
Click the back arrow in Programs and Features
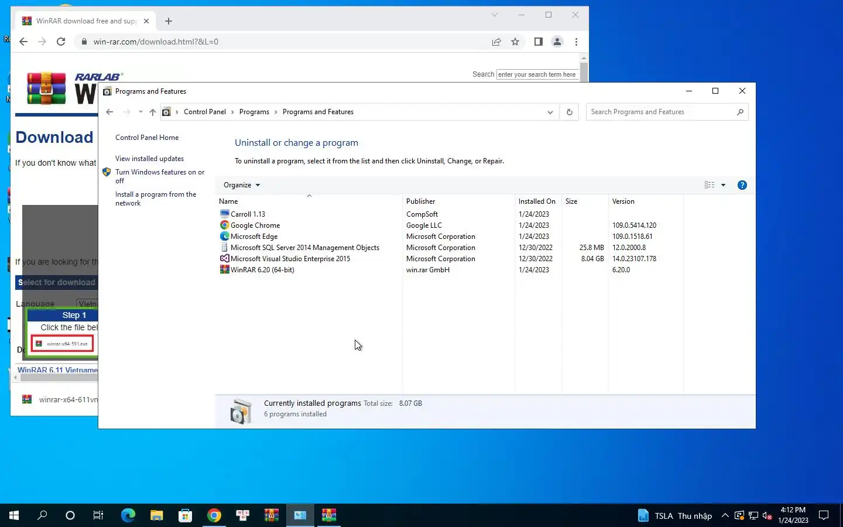[109, 112]
